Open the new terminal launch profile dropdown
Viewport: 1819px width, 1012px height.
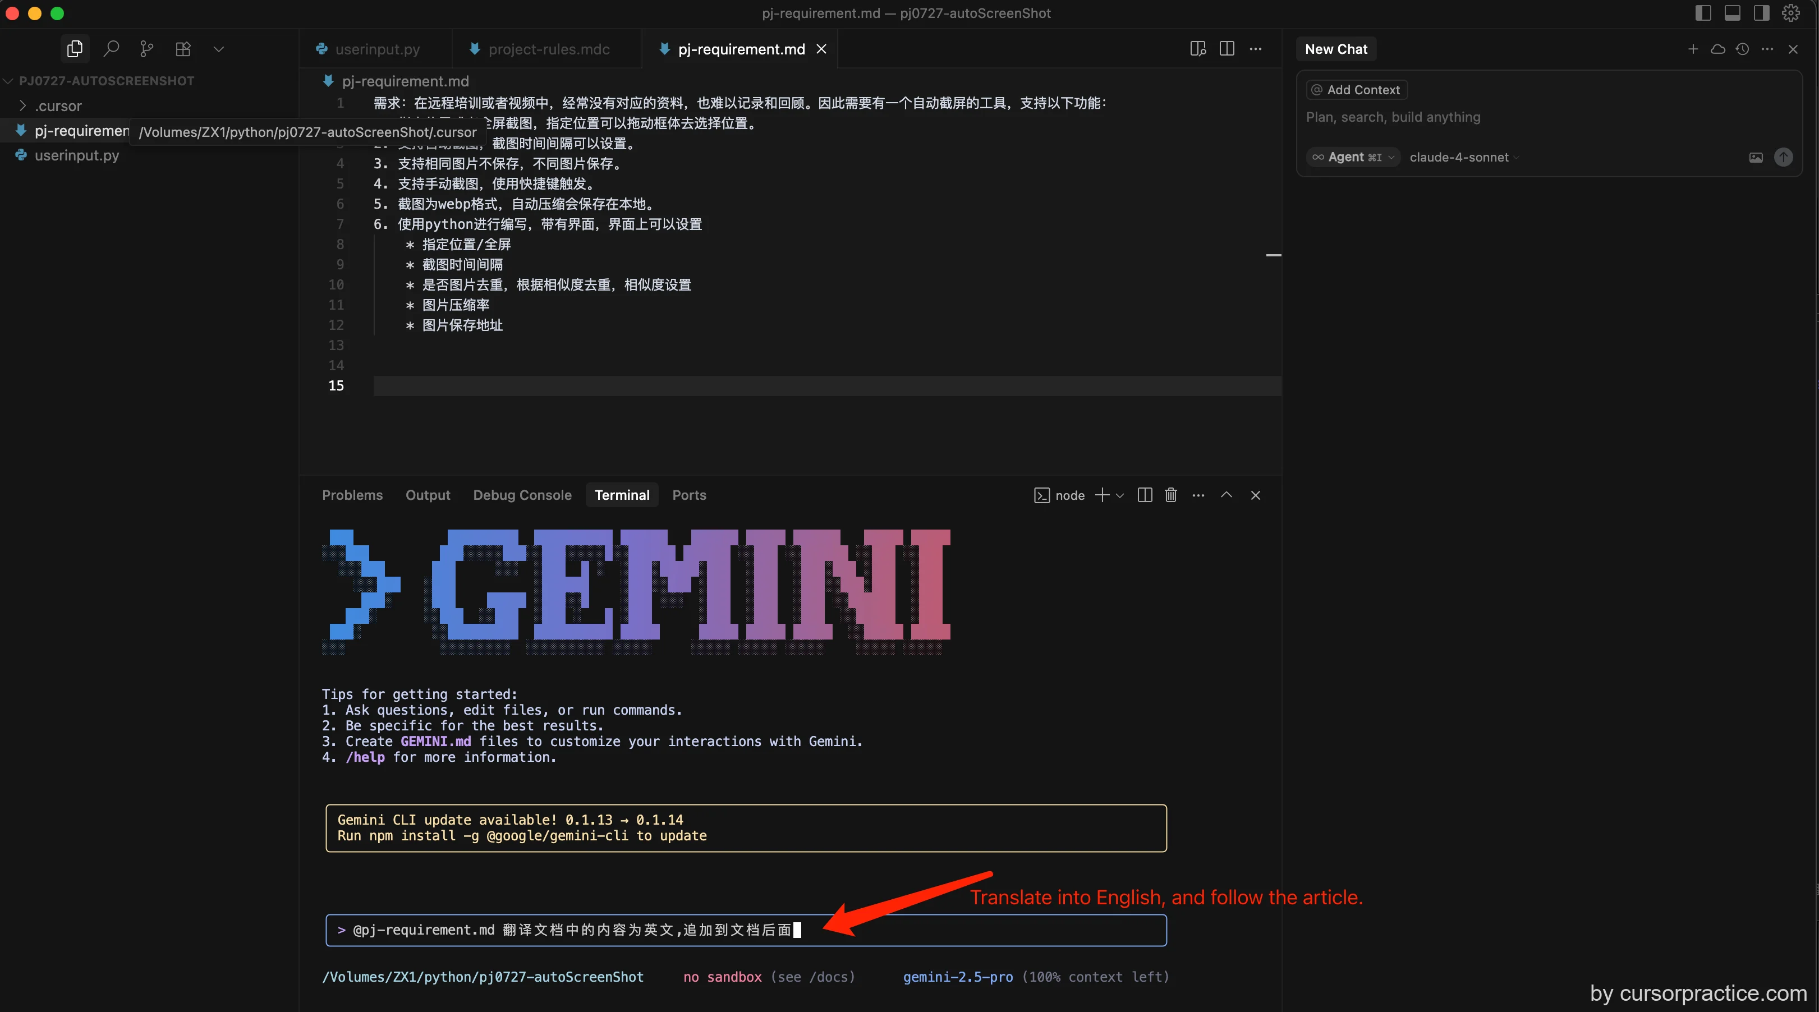1120,495
